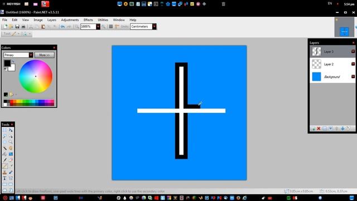Click the Undo arrow toolbar icon
Image resolution: width=357 pixels, height=201 pixels.
click(x=62, y=27)
